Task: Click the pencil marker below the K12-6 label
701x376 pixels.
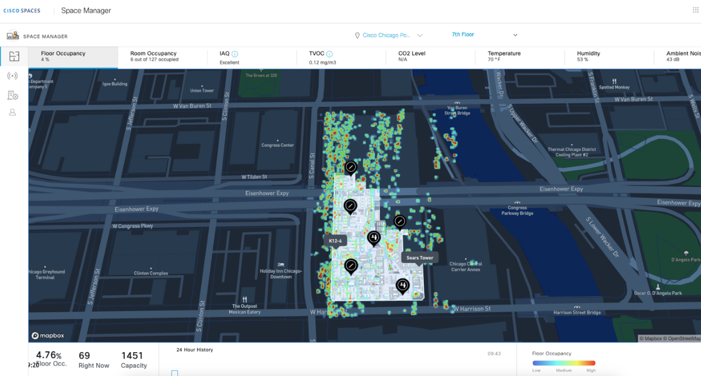Action: point(351,264)
